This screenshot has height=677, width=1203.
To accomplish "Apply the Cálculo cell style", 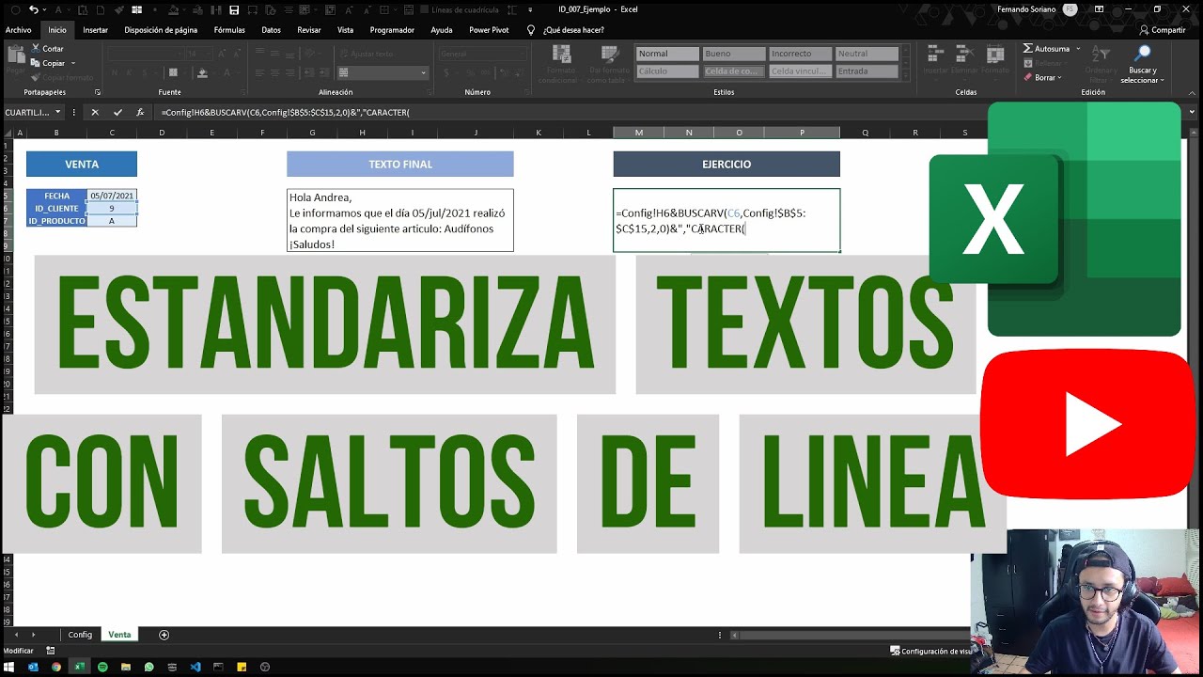I will 667,71.
